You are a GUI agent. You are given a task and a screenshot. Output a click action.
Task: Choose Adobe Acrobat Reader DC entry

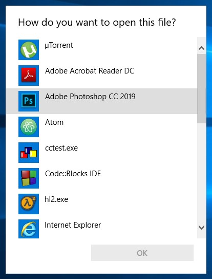[x=101, y=76]
